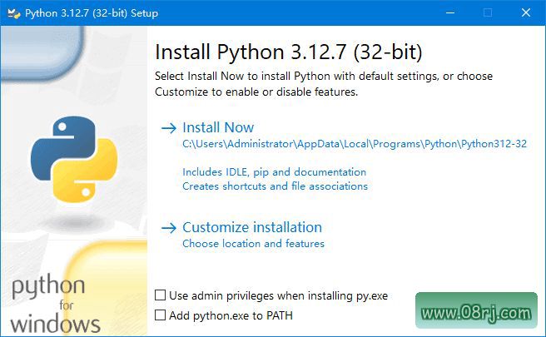Click 'Creates shortcuts and file associations' text
The image size is (546, 337).
pos(275,186)
